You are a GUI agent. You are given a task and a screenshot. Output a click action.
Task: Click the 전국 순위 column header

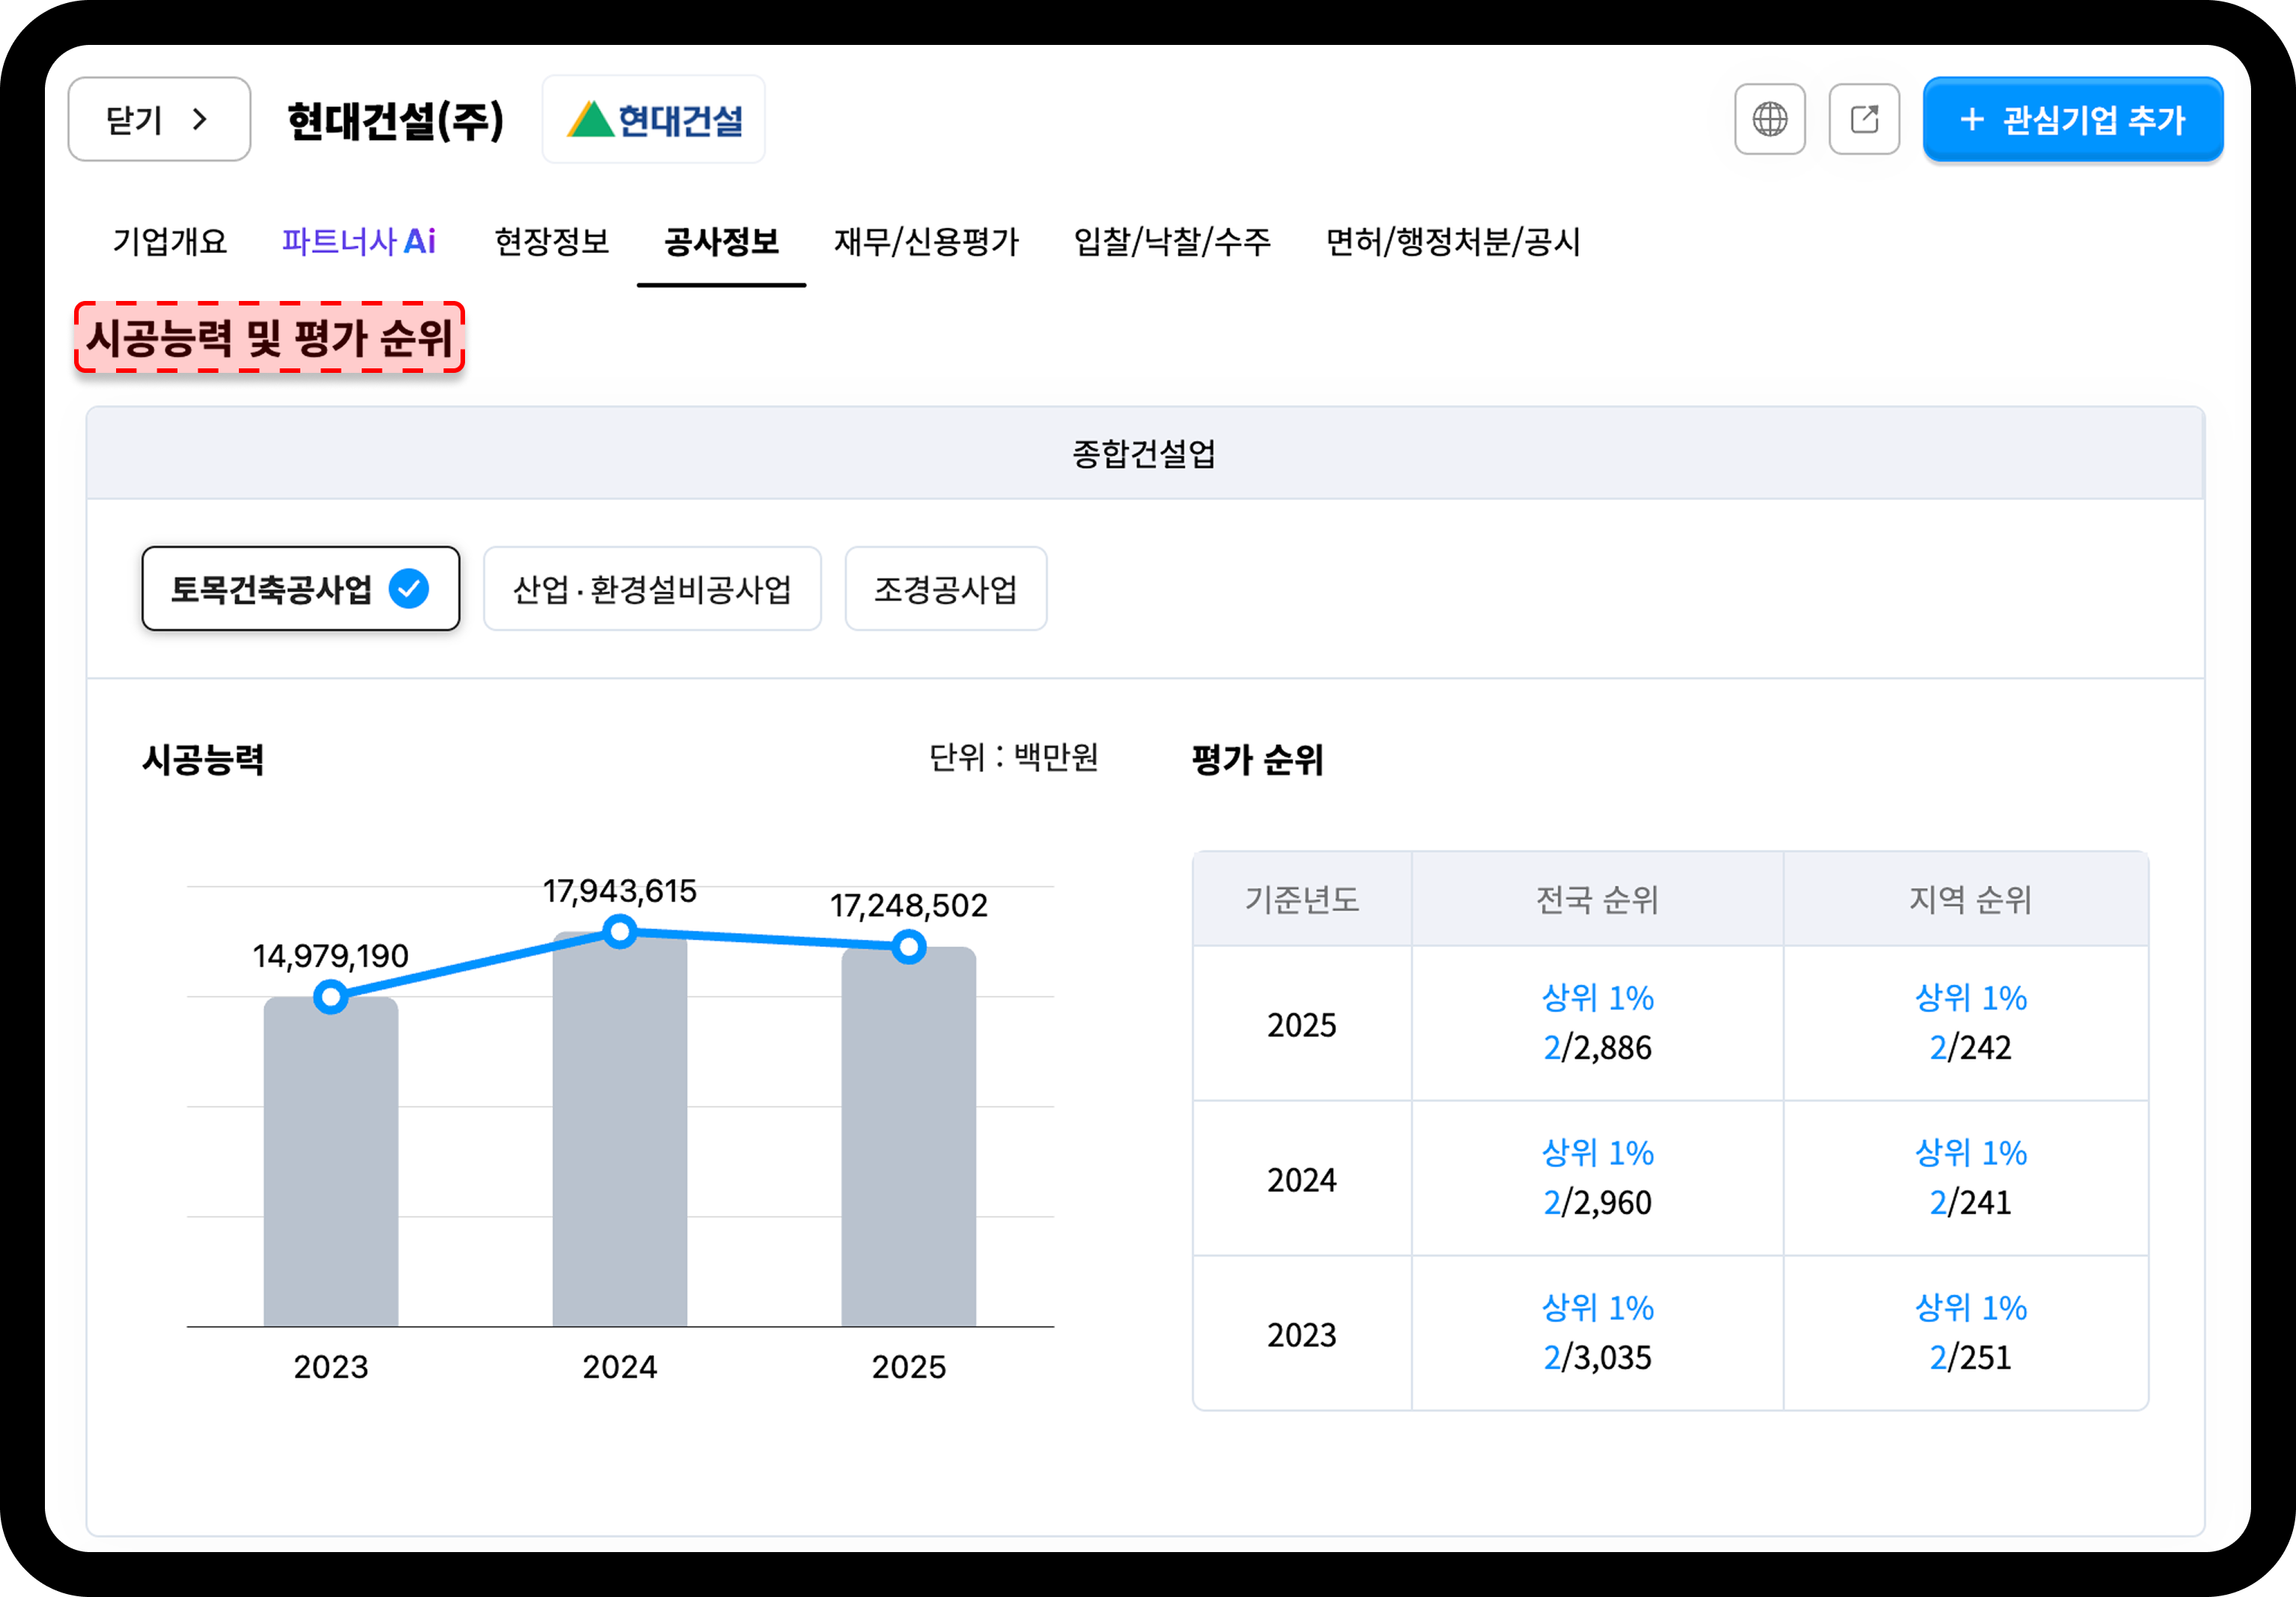click(x=1597, y=899)
